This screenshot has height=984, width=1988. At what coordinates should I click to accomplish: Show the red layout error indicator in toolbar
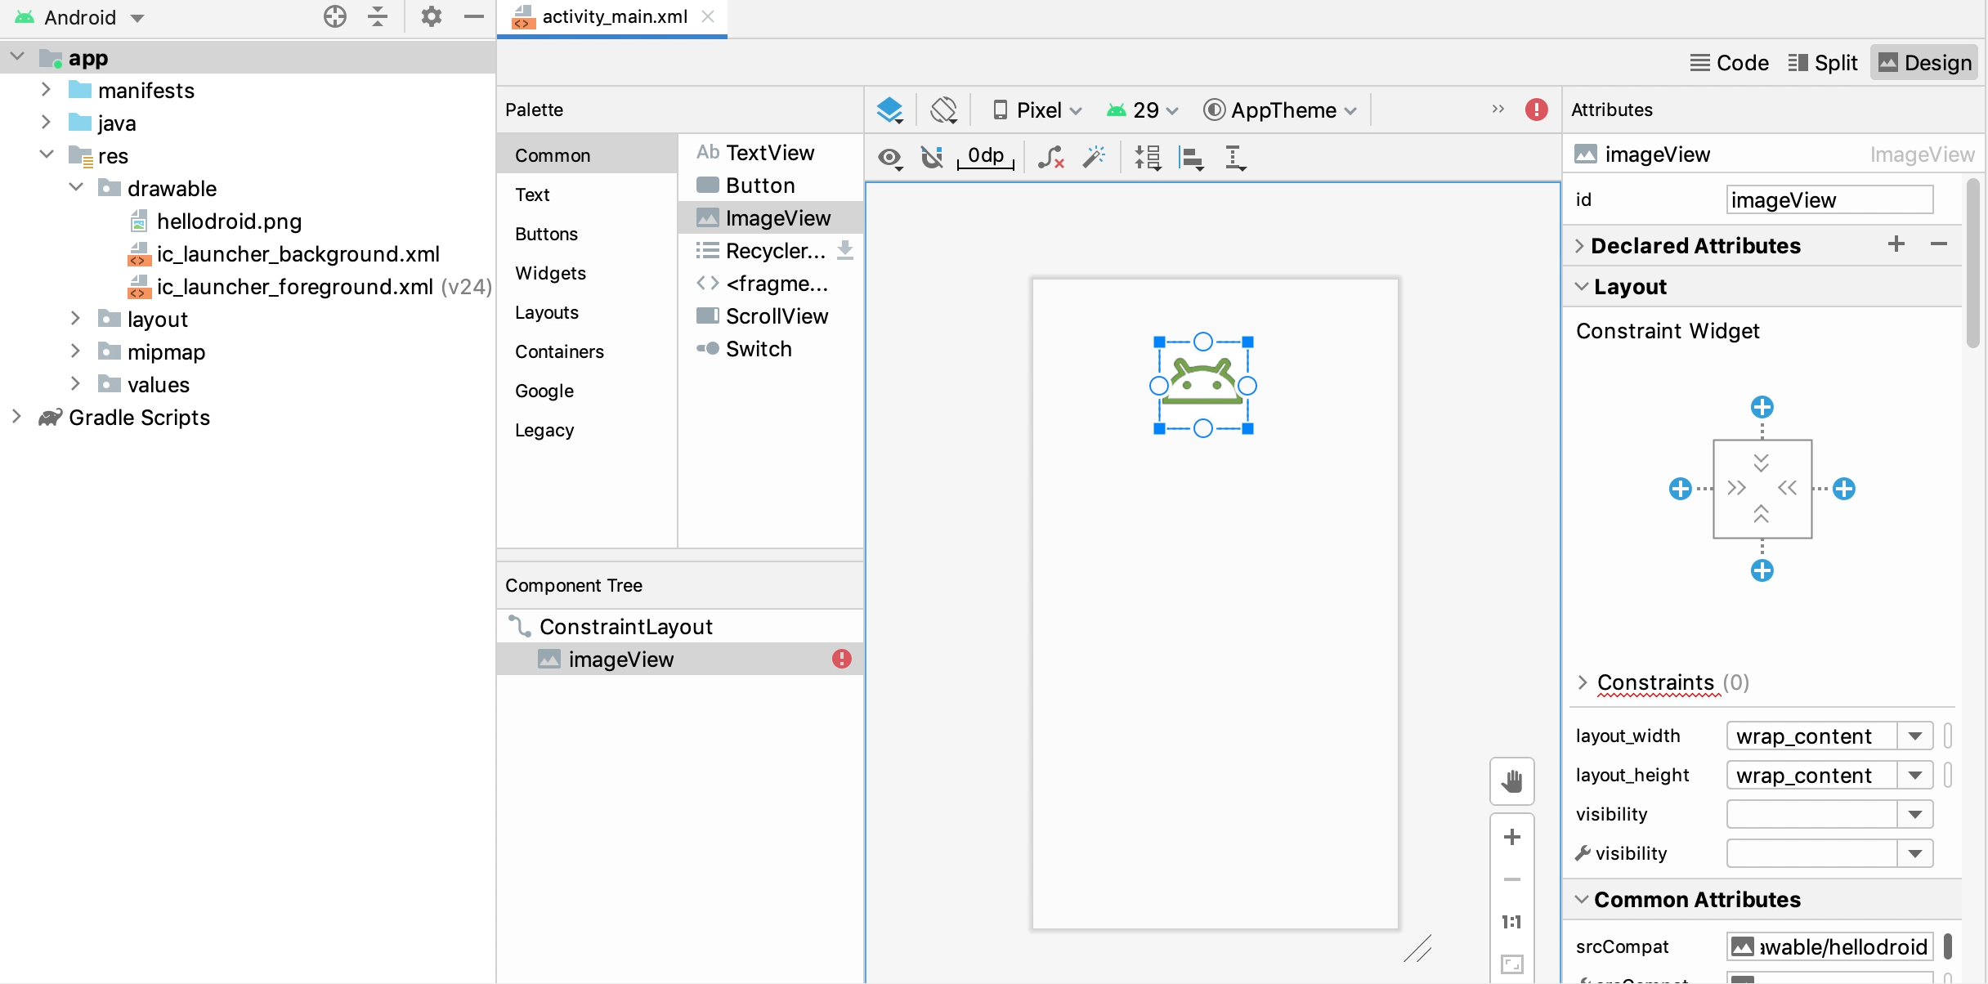pyautogui.click(x=1537, y=110)
